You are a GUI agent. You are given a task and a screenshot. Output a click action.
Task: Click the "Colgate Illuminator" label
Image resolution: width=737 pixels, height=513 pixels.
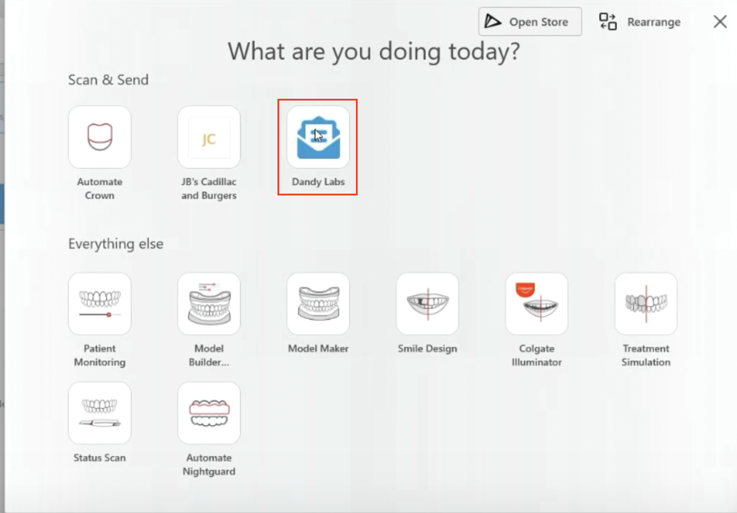click(x=537, y=355)
